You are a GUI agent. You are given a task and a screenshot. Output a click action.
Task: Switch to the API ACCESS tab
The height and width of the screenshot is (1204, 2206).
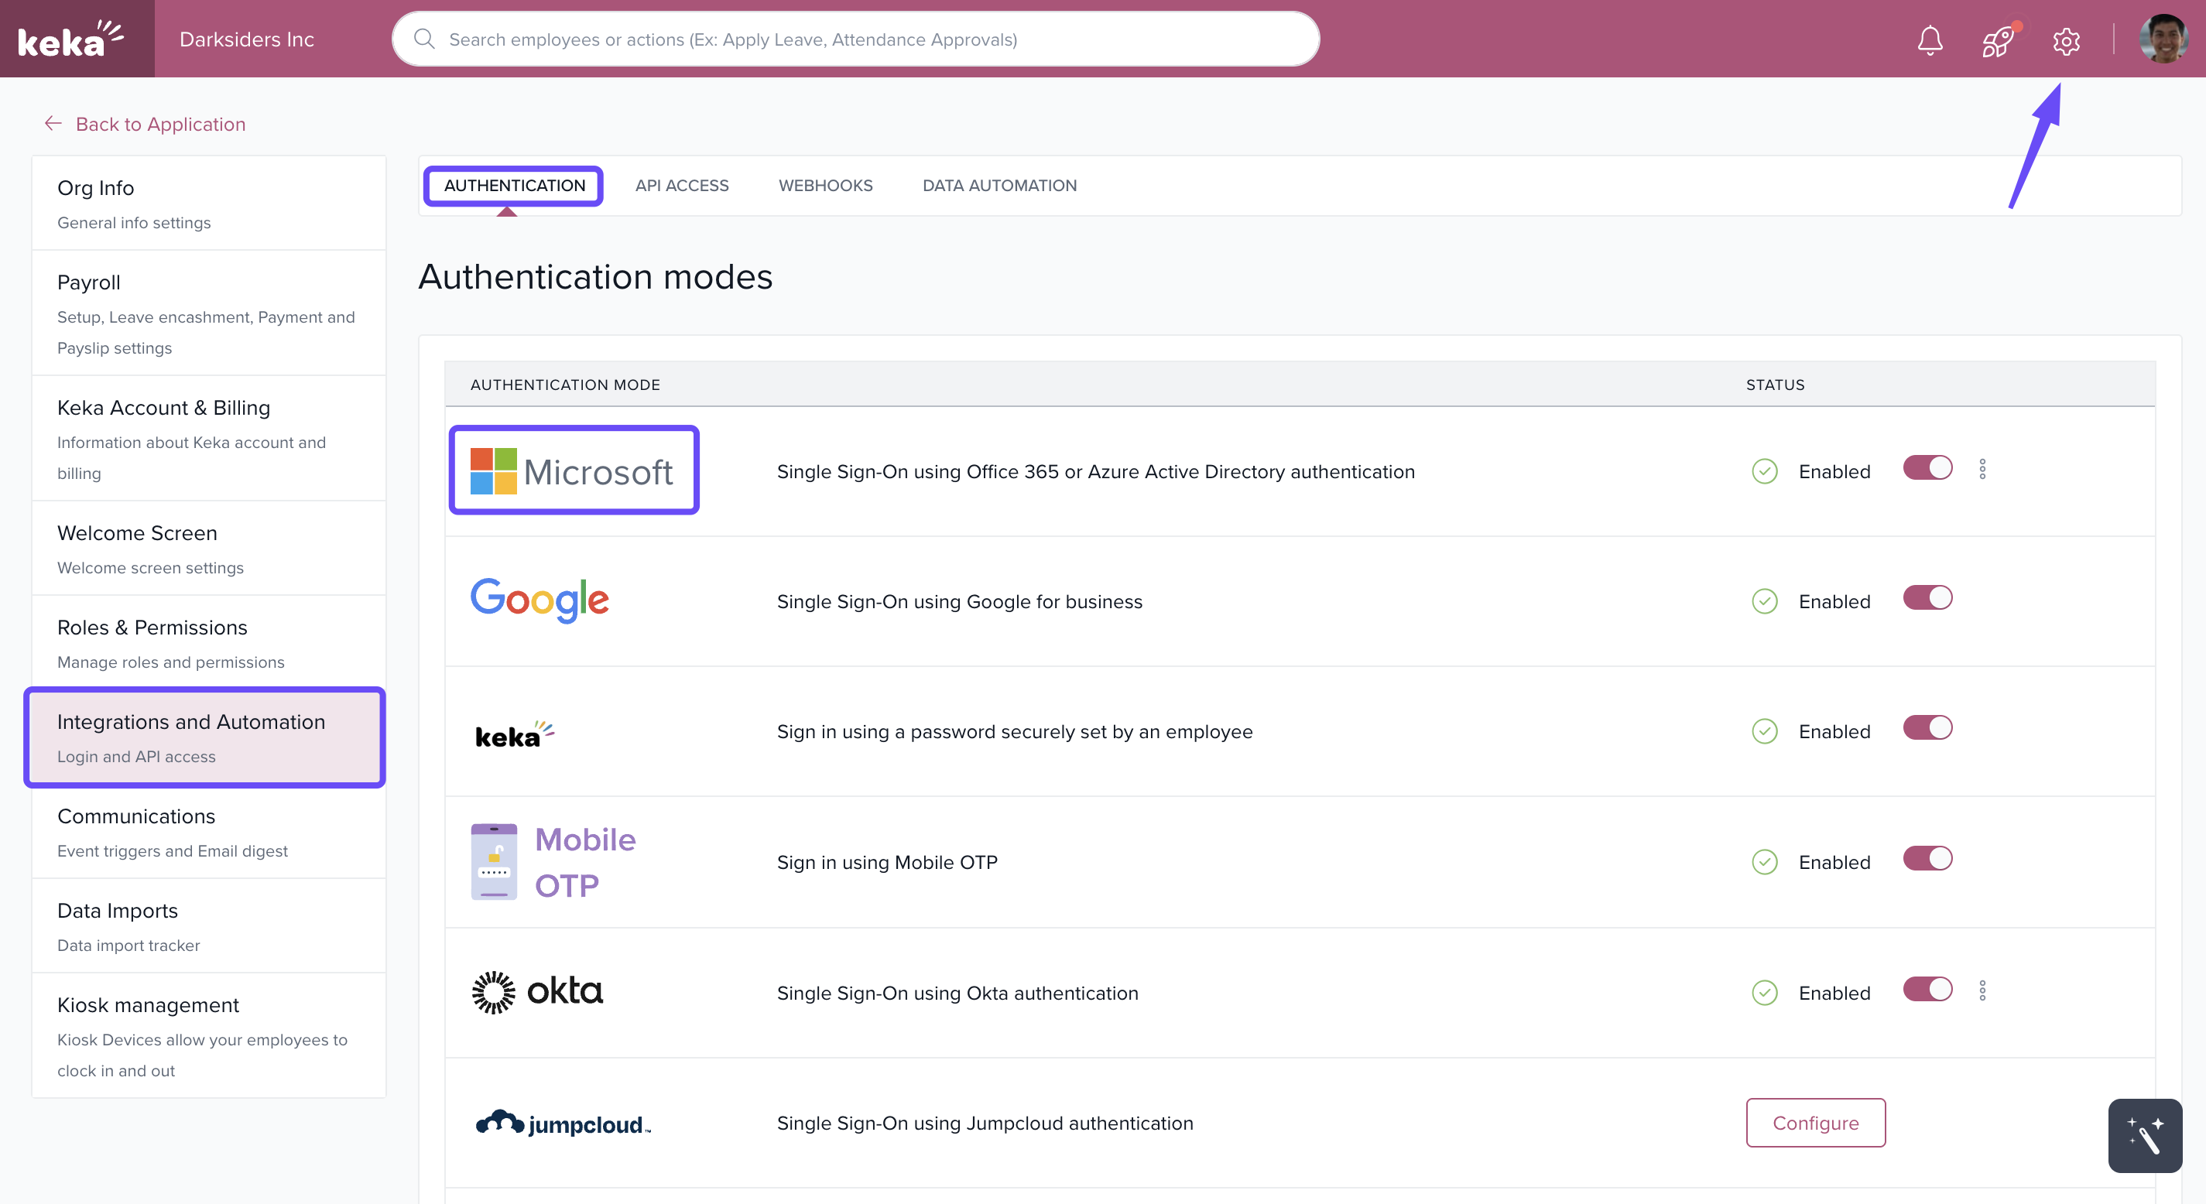pyautogui.click(x=682, y=185)
